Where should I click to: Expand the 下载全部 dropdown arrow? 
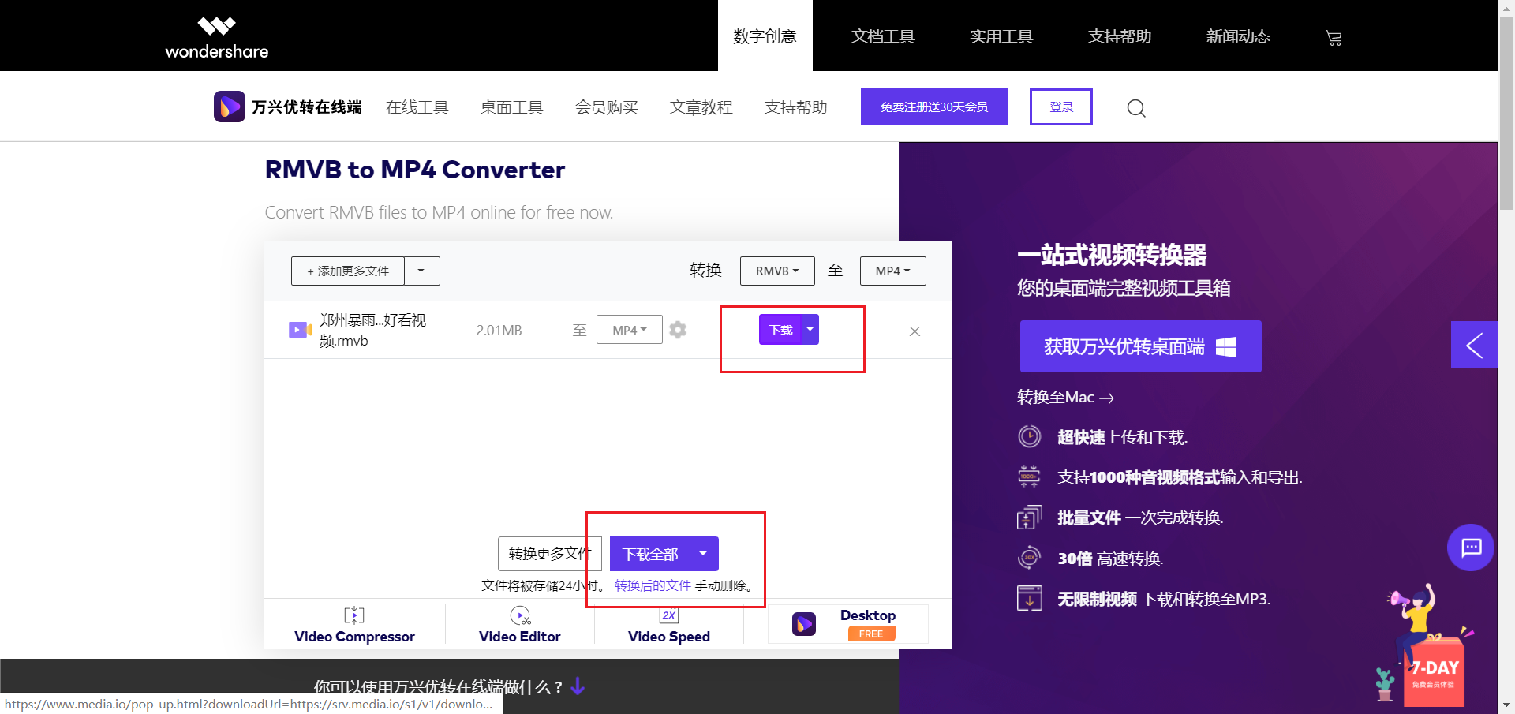click(x=703, y=554)
